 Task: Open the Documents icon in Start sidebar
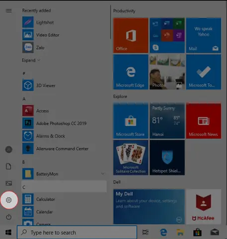9,166
